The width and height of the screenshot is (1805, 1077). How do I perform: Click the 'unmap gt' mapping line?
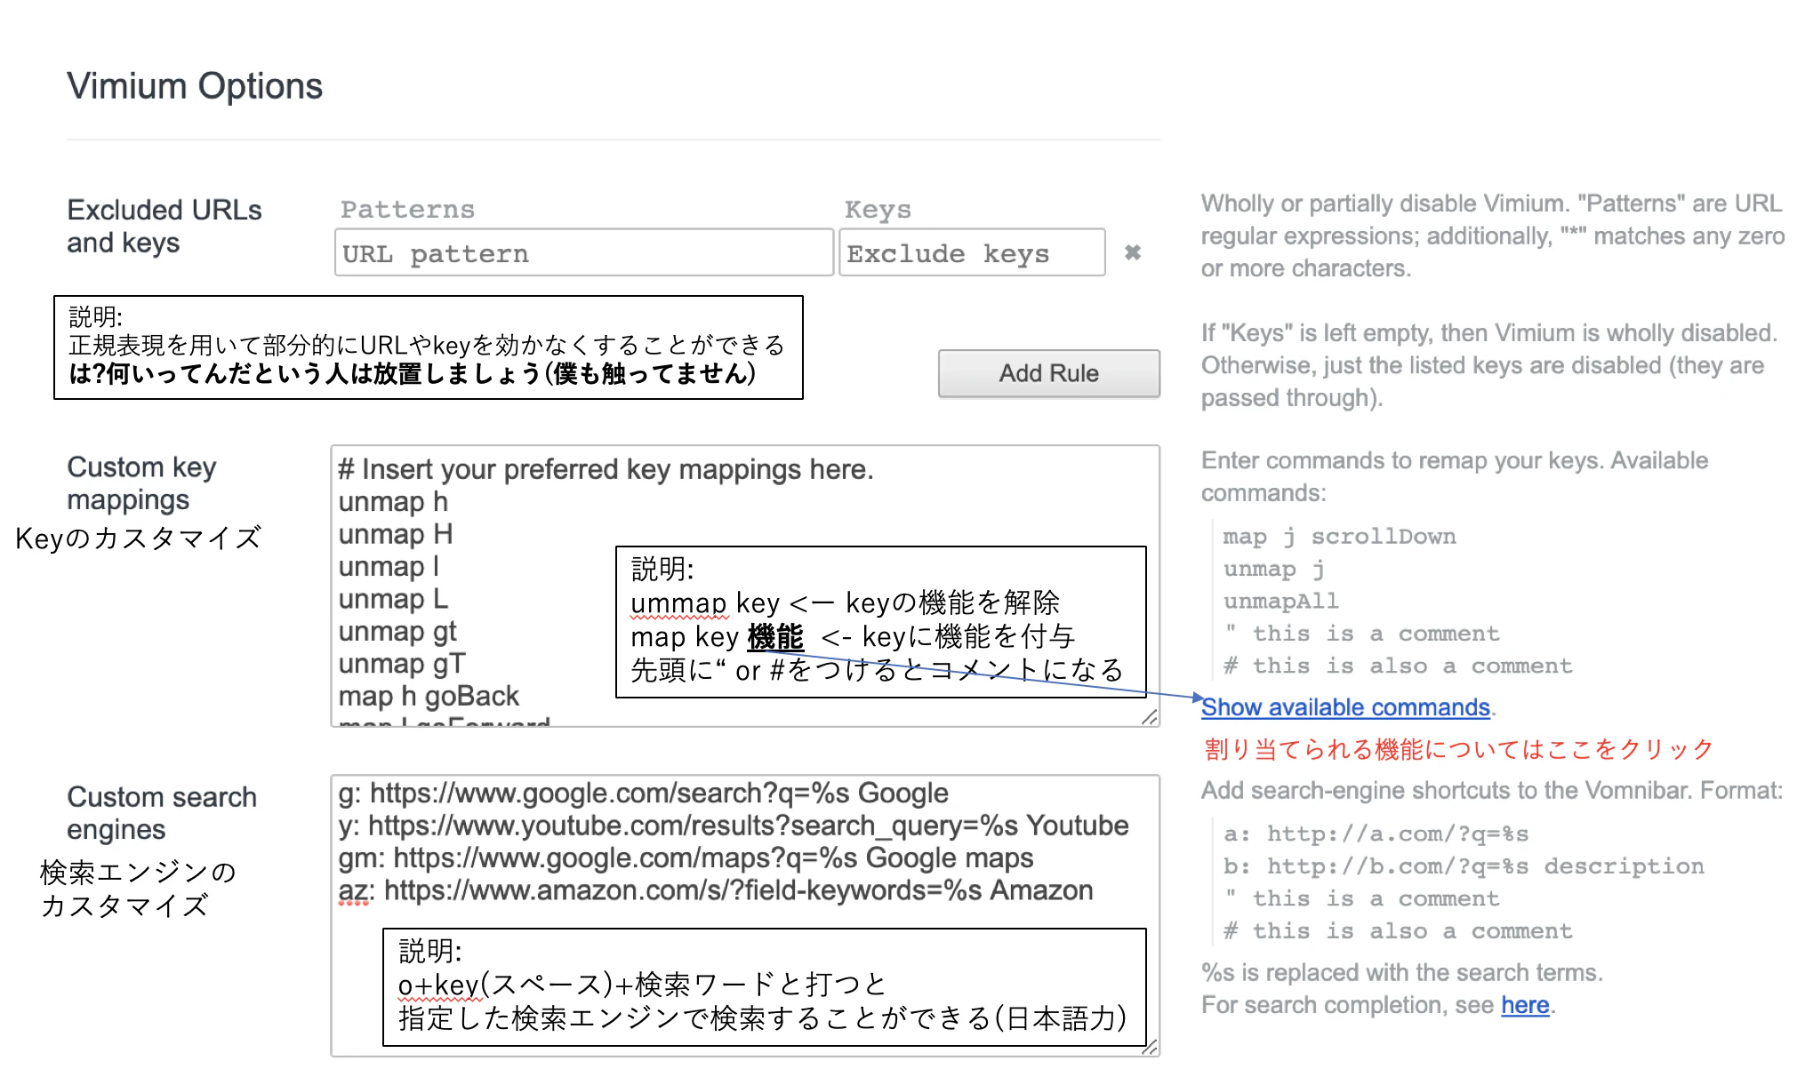coord(397,632)
